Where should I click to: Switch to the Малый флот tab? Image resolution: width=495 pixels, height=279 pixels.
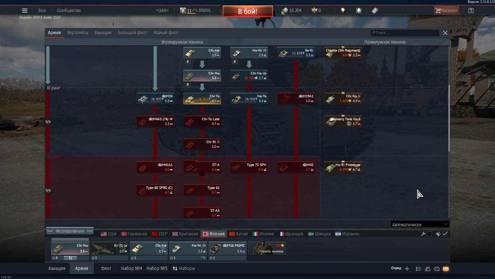click(x=166, y=33)
